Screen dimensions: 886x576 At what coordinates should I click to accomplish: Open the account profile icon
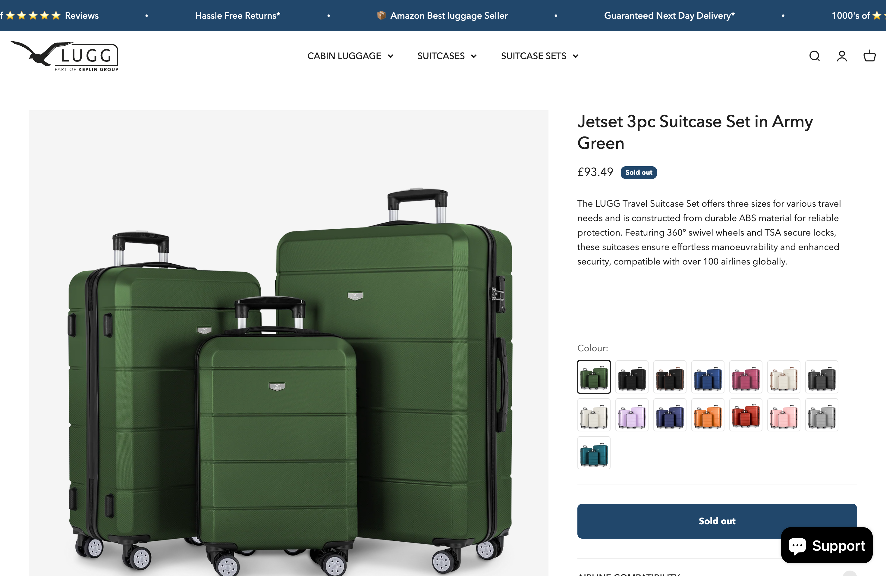(x=842, y=56)
